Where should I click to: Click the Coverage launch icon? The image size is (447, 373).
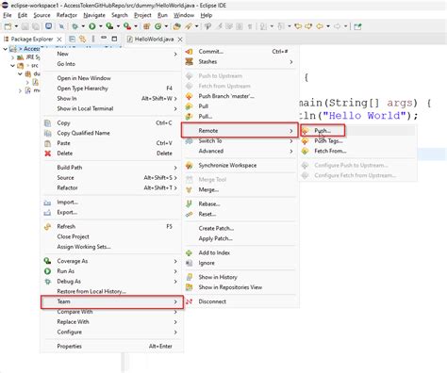click(x=109, y=26)
